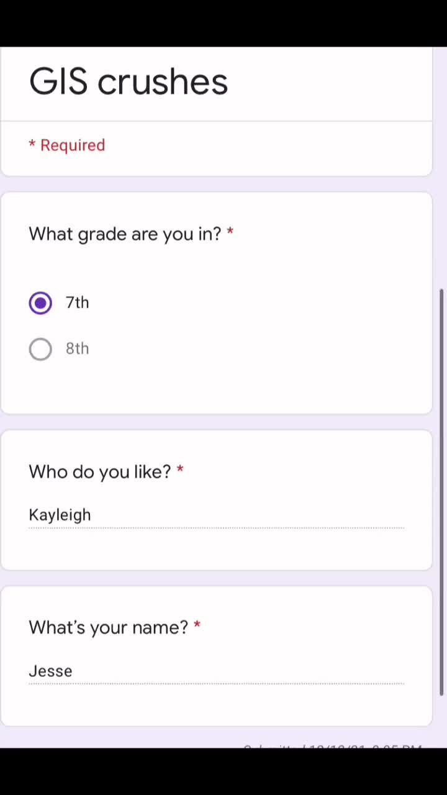Click the What's your name question label
The width and height of the screenshot is (447, 795).
click(108, 627)
